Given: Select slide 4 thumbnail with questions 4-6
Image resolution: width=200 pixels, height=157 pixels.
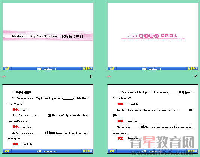Looking at the screenshot, I should click(153, 119).
